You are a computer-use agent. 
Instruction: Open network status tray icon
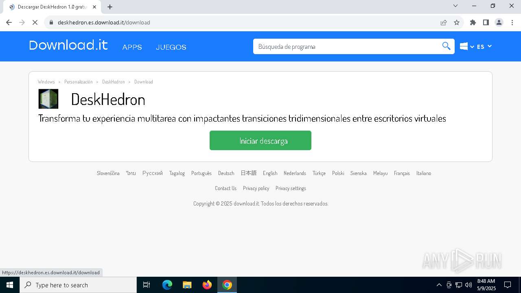point(459,285)
